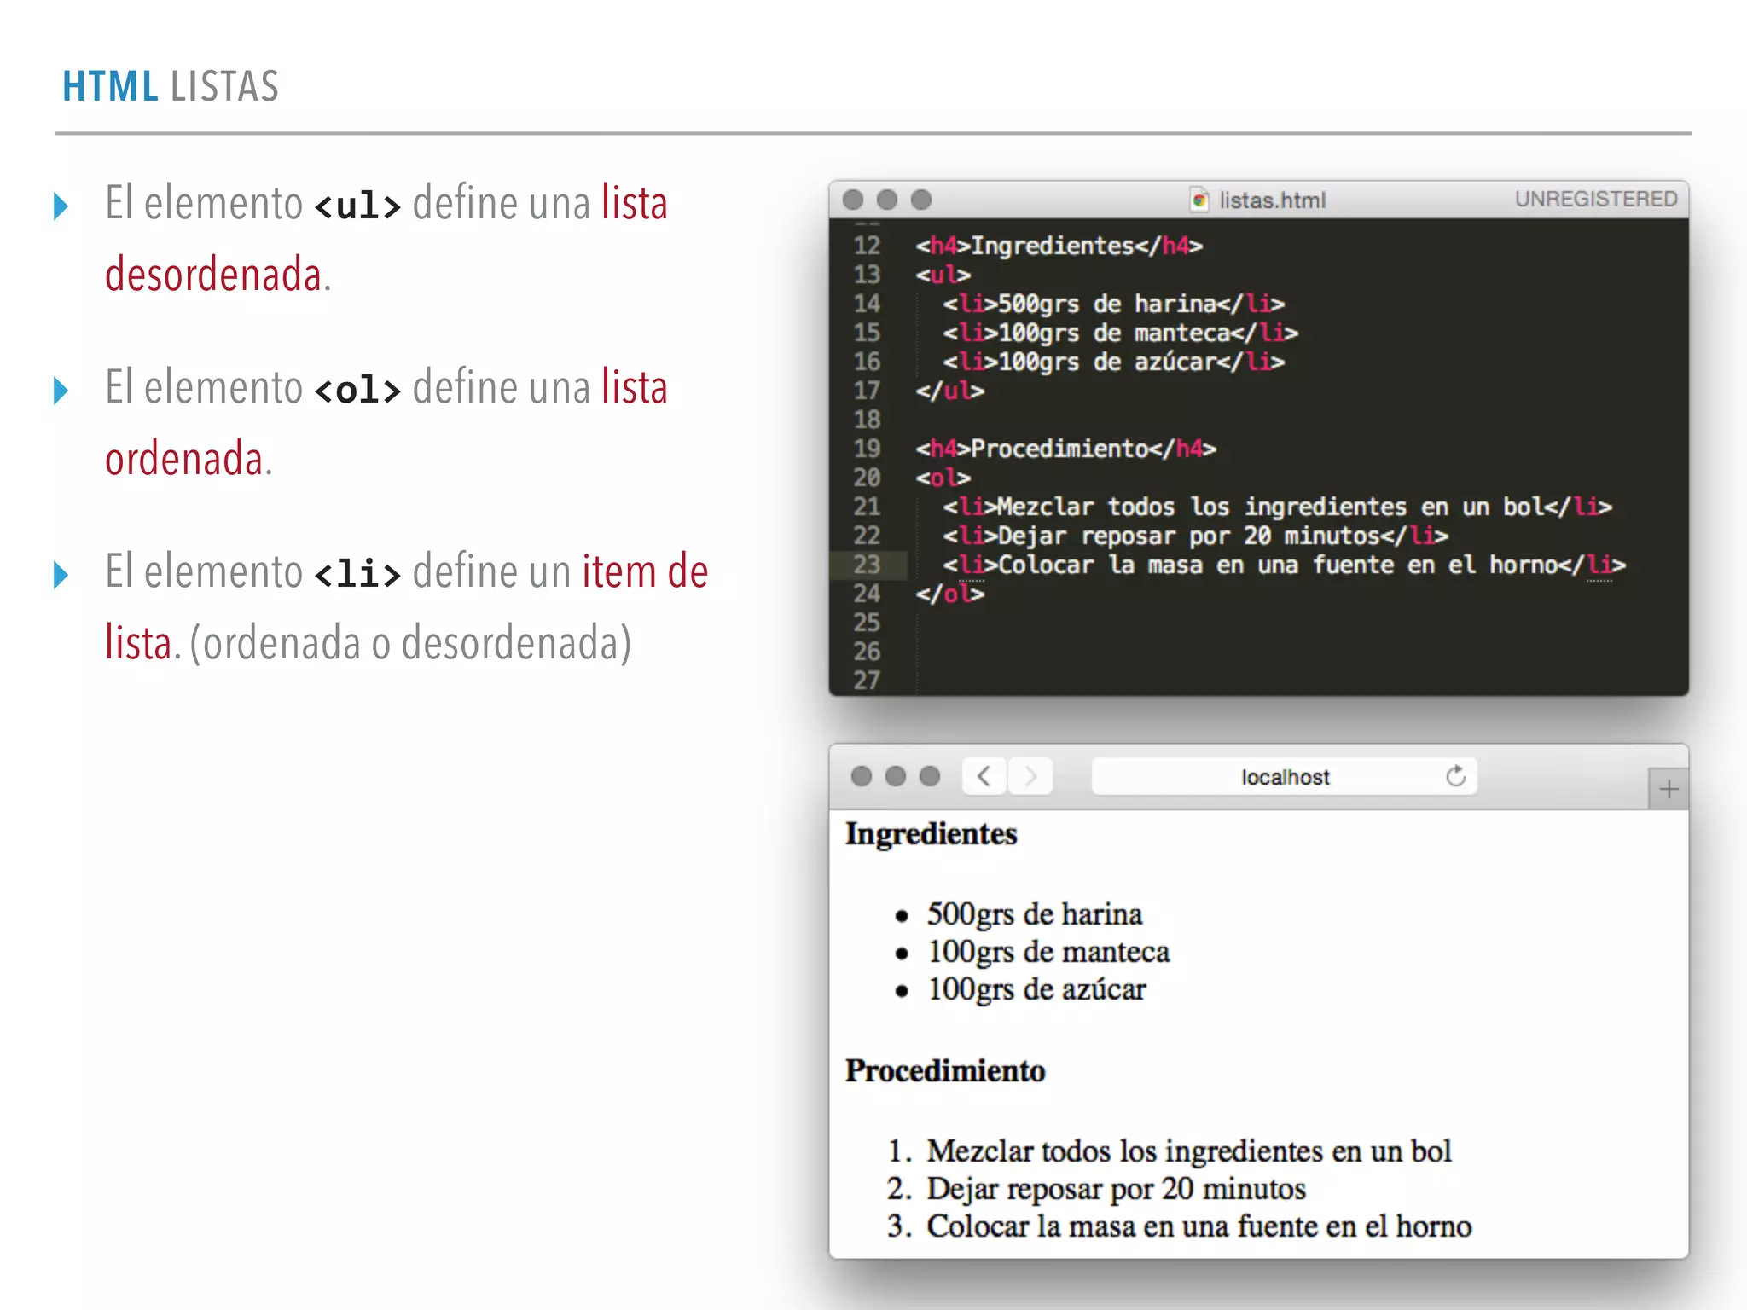
Task: Click the h4 Ingredientes code line
Action: [1059, 246]
